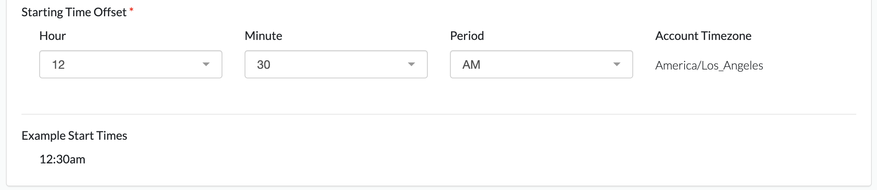877x190 pixels.
Task: Click the Minute field label
Action: click(x=263, y=36)
